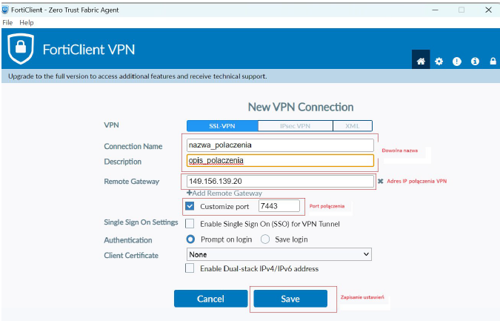500x321 pixels.
Task: Uncheck the Customize port checkbox
Action: 190,206
